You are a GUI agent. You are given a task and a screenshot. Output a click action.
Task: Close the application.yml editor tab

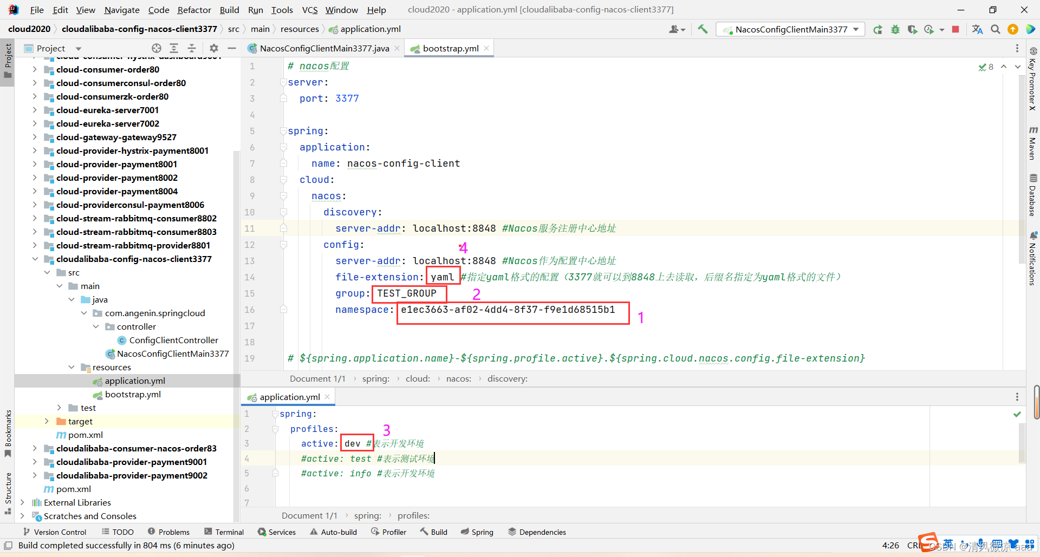click(327, 397)
